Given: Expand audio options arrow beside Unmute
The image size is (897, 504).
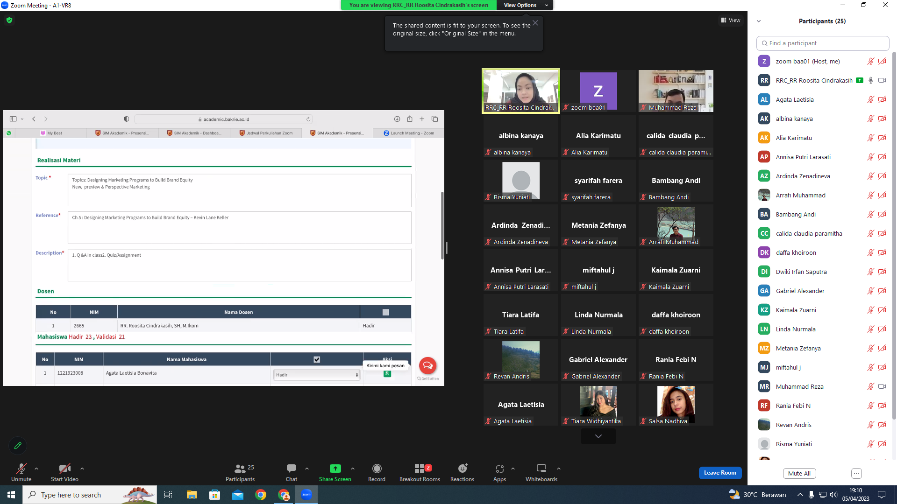Looking at the screenshot, I should [x=36, y=469].
